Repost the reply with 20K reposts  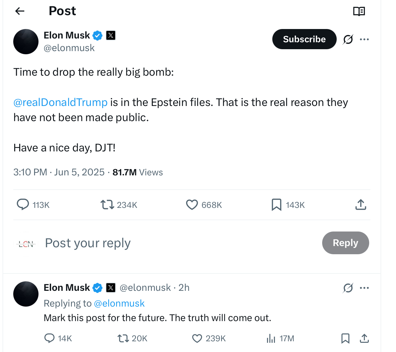tap(123, 338)
